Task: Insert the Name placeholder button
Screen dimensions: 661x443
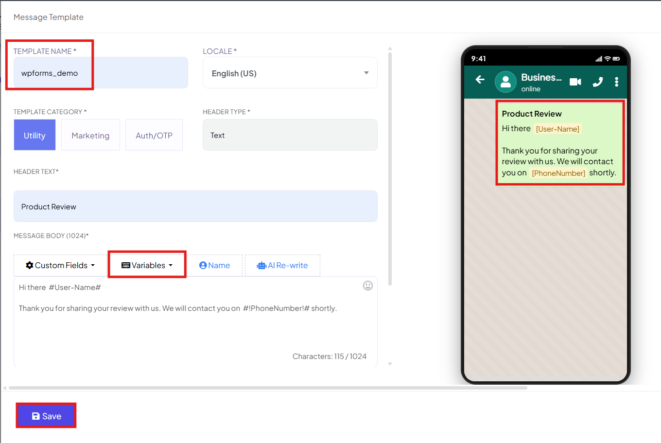Action: tap(214, 265)
